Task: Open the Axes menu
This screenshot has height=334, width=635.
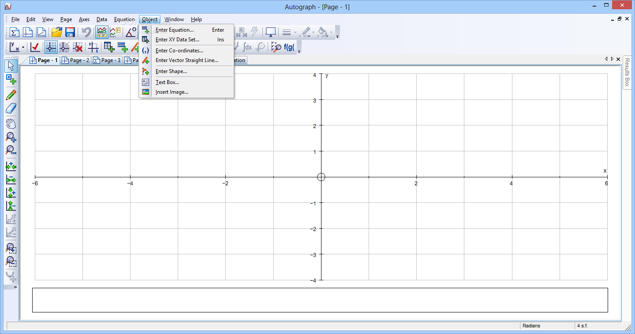Action: click(84, 19)
